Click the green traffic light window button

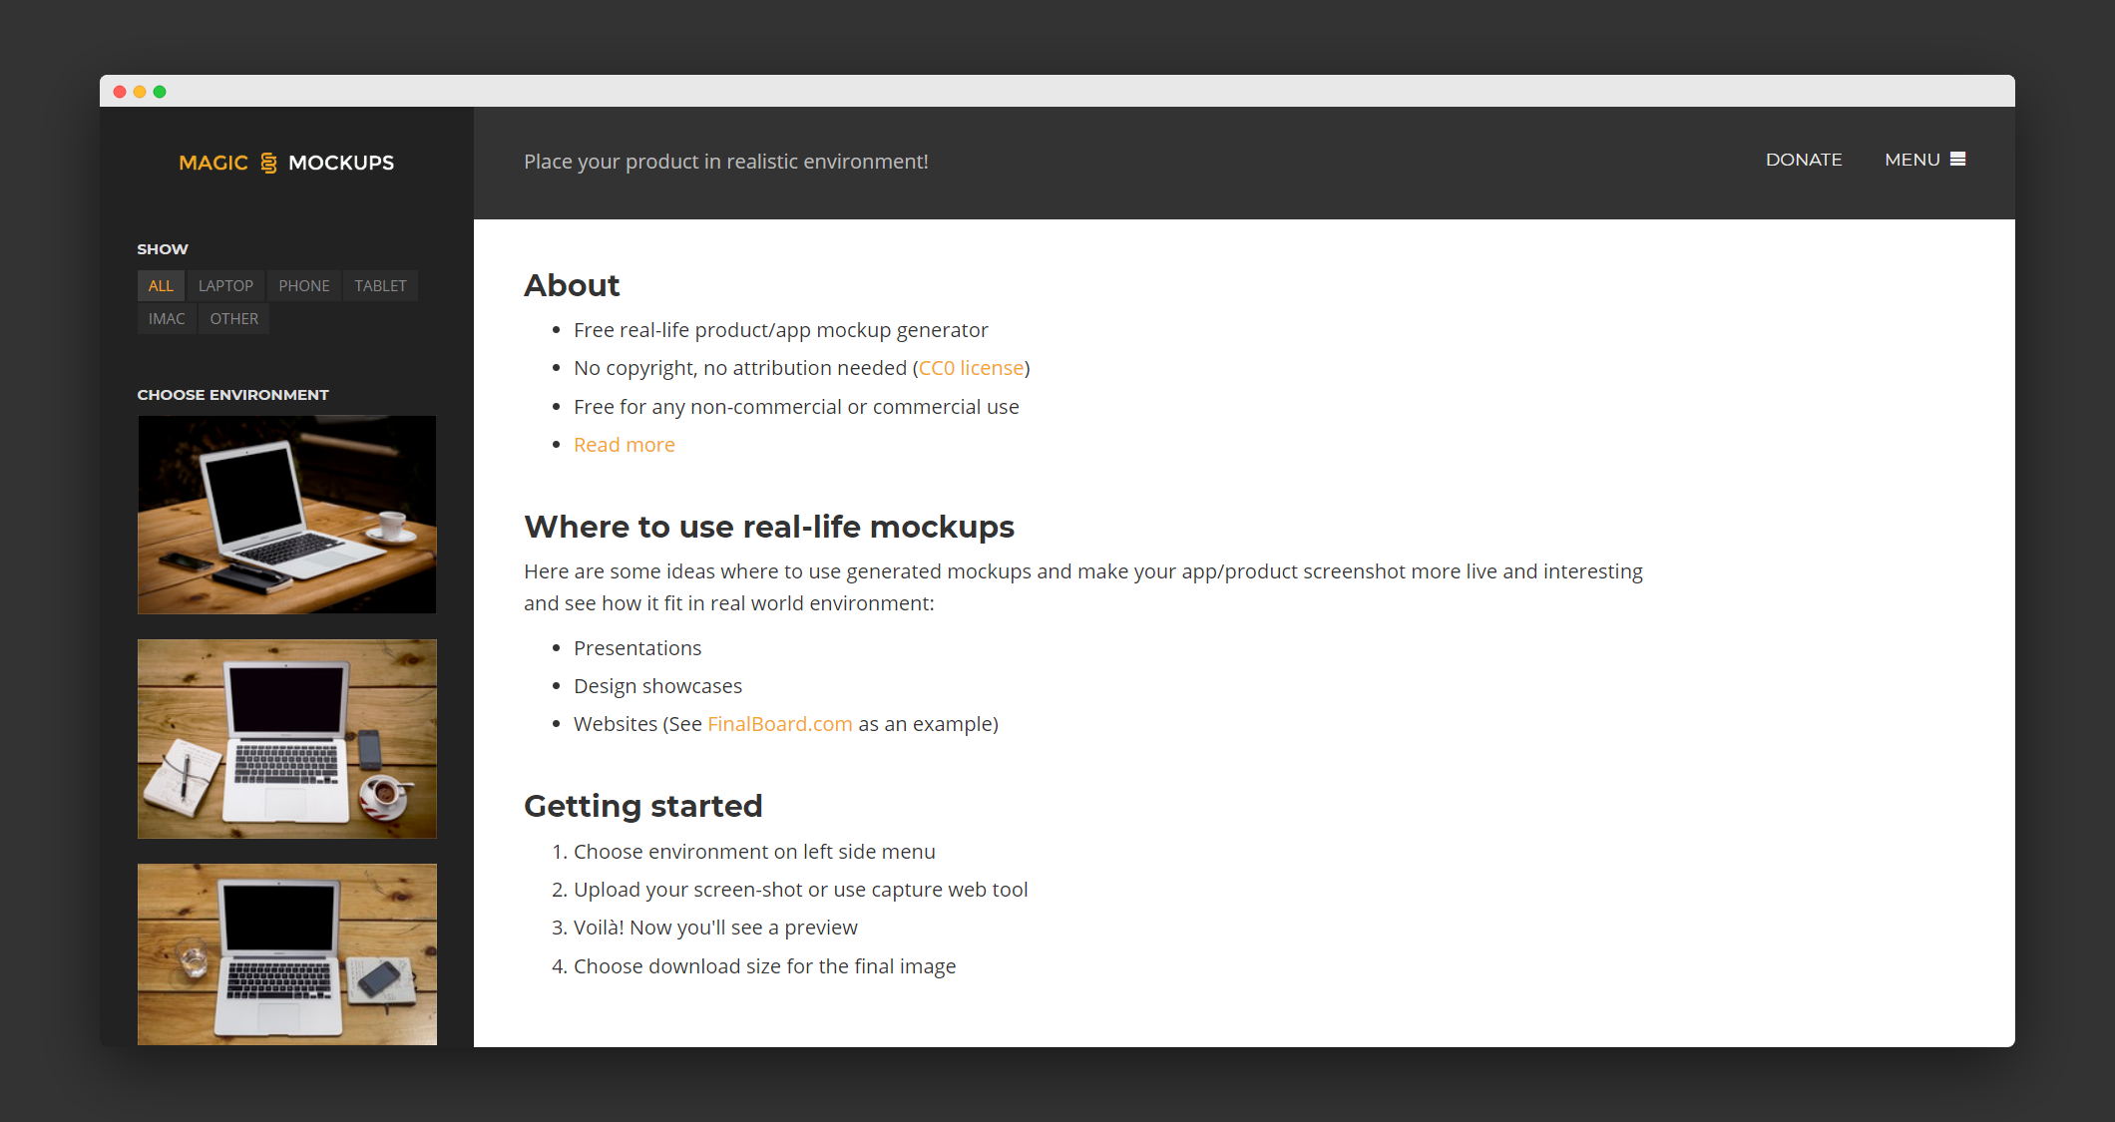click(x=160, y=91)
